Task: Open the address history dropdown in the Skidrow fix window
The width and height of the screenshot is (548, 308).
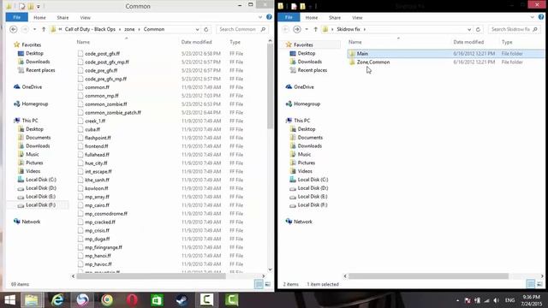Action: pyautogui.click(x=469, y=29)
